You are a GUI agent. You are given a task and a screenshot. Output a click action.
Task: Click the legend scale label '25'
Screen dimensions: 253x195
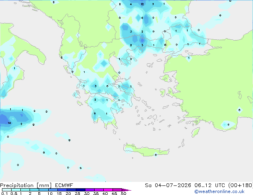77,193
